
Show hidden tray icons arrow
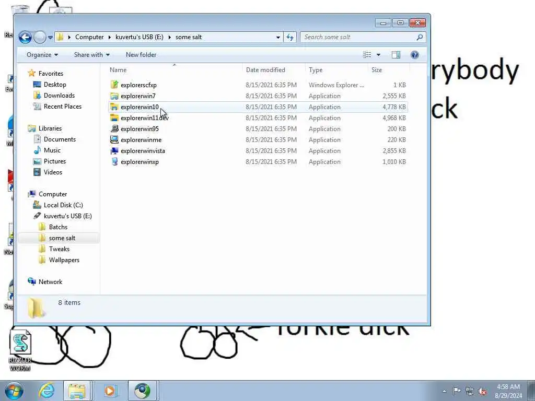tap(444, 391)
